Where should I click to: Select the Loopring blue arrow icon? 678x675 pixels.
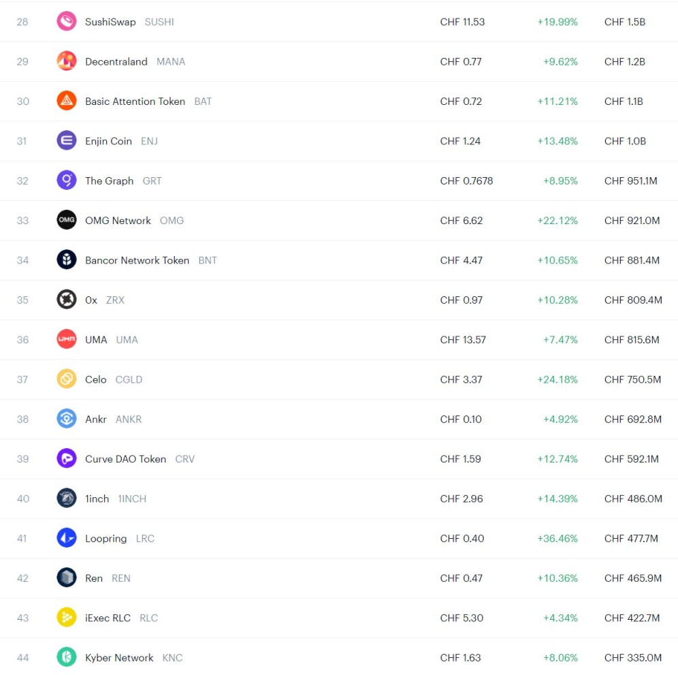pyautogui.click(x=67, y=538)
